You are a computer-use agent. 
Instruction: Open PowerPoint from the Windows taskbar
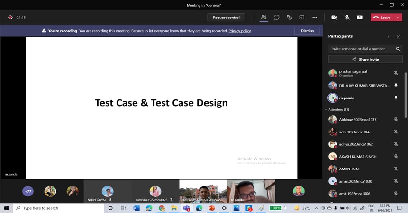coord(211,208)
